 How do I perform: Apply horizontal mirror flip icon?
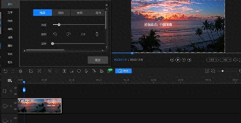[83, 34]
